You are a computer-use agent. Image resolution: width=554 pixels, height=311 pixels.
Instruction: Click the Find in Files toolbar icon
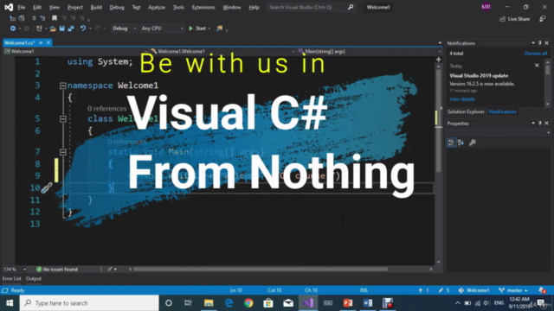(219, 29)
